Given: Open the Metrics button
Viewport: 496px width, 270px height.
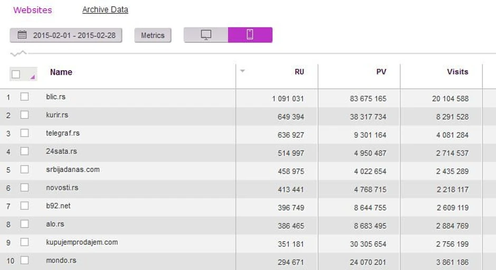Looking at the screenshot, I should [152, 35].
